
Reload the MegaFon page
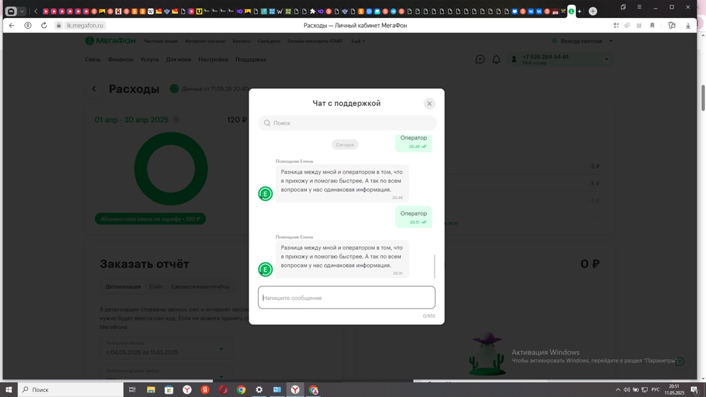coord(44,25)
